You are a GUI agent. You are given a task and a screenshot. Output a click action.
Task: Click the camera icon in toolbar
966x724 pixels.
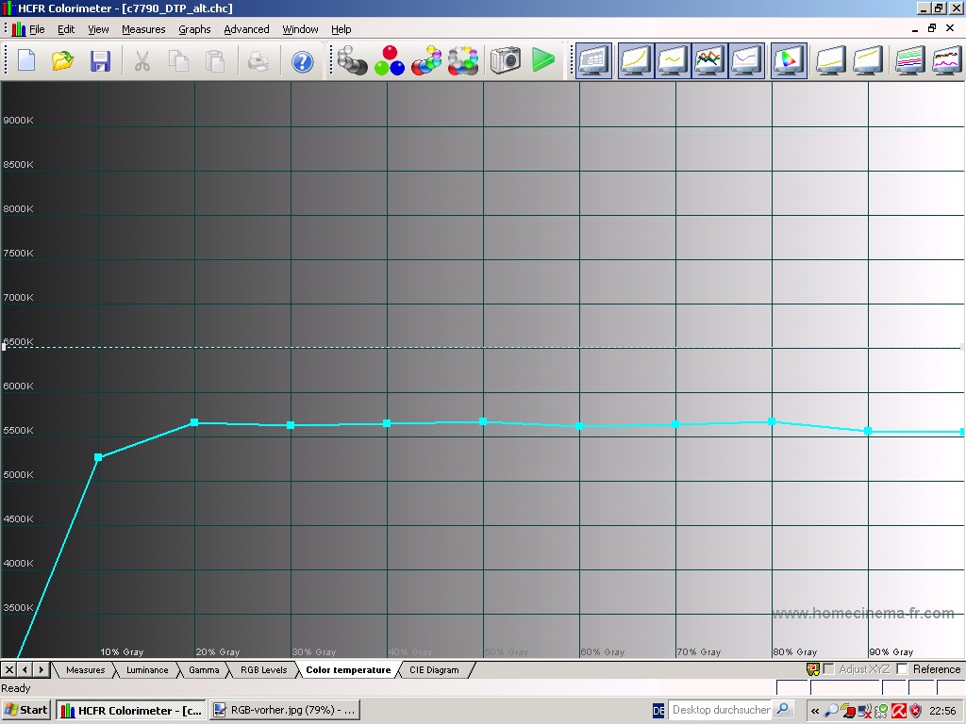coord(505,61)
